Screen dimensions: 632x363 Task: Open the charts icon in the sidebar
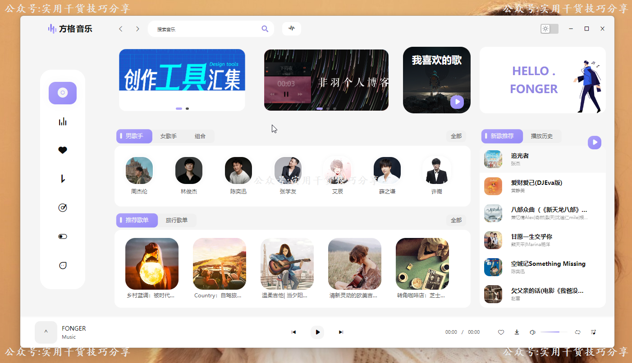(x=63, y=121)
